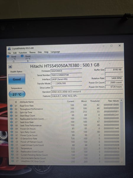Click status icon for Reallocation Event Count
The image size is (133, 178).
12,152
